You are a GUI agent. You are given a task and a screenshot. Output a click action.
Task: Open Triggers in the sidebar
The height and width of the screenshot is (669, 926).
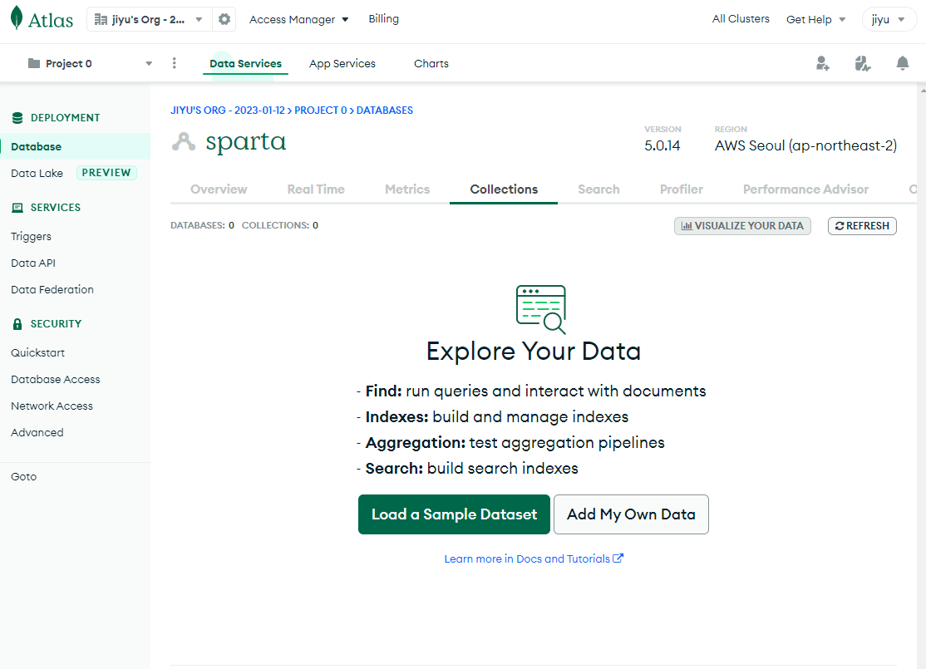point(31,236)
